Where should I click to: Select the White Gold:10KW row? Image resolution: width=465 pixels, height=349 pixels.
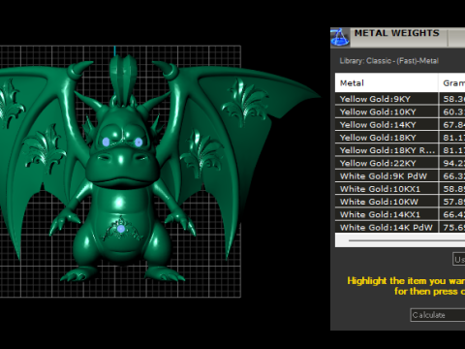(x=400, y=202)
